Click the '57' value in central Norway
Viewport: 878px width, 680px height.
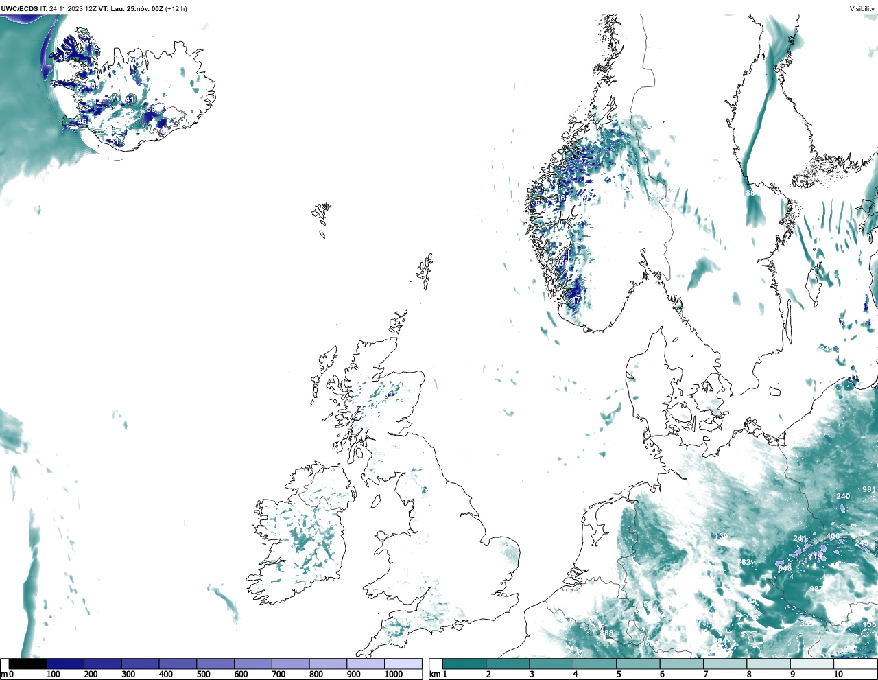tap(583, 161)
